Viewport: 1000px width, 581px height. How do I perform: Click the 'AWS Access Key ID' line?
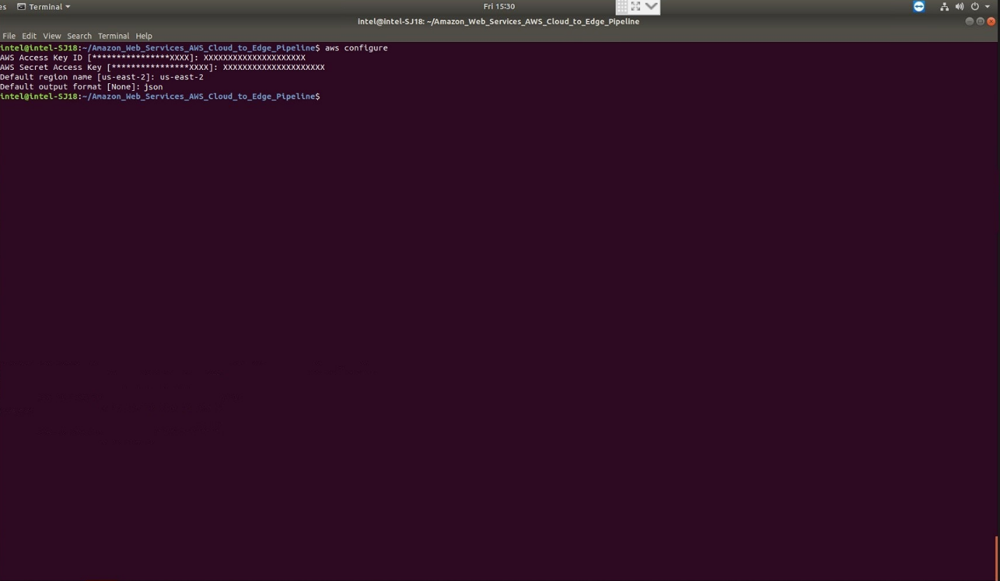point(152,57)
